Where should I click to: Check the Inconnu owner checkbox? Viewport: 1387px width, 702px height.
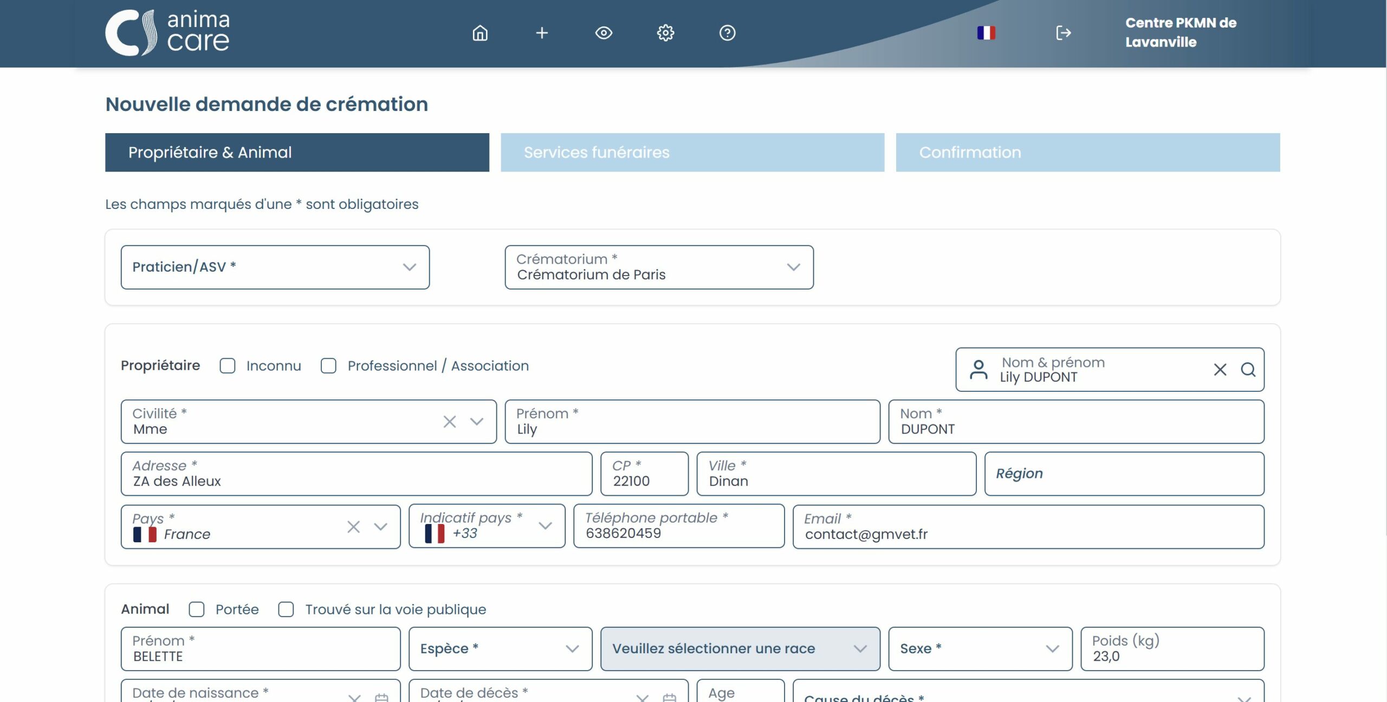point(228,366)
